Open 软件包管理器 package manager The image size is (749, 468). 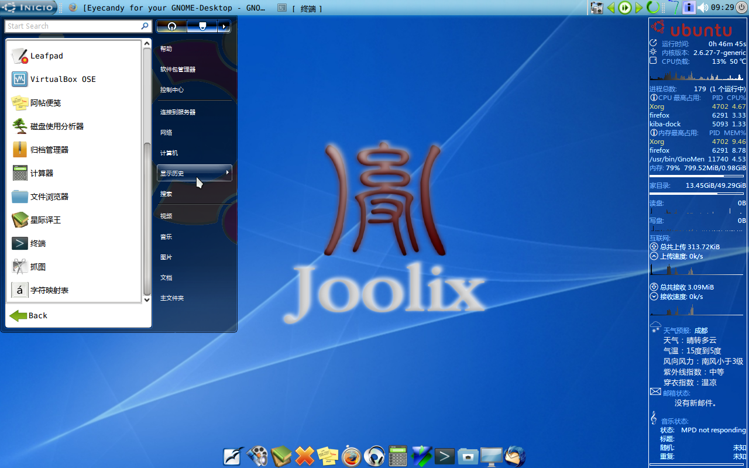click(x=194, y=70)
